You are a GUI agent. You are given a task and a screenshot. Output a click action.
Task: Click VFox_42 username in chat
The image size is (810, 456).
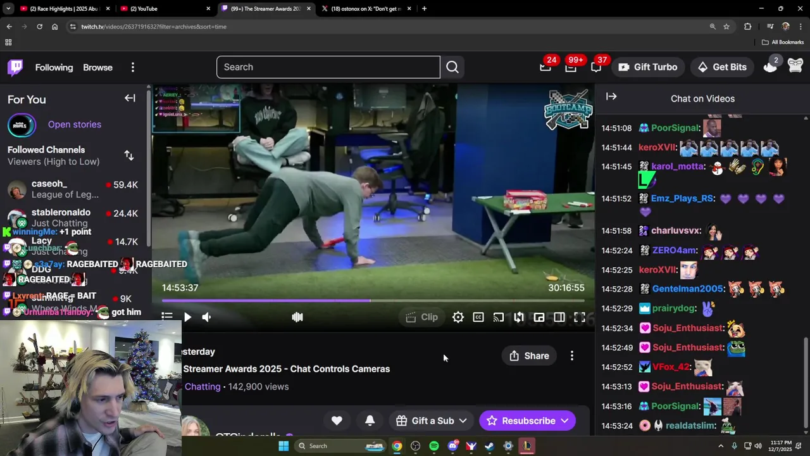point(671,367)
